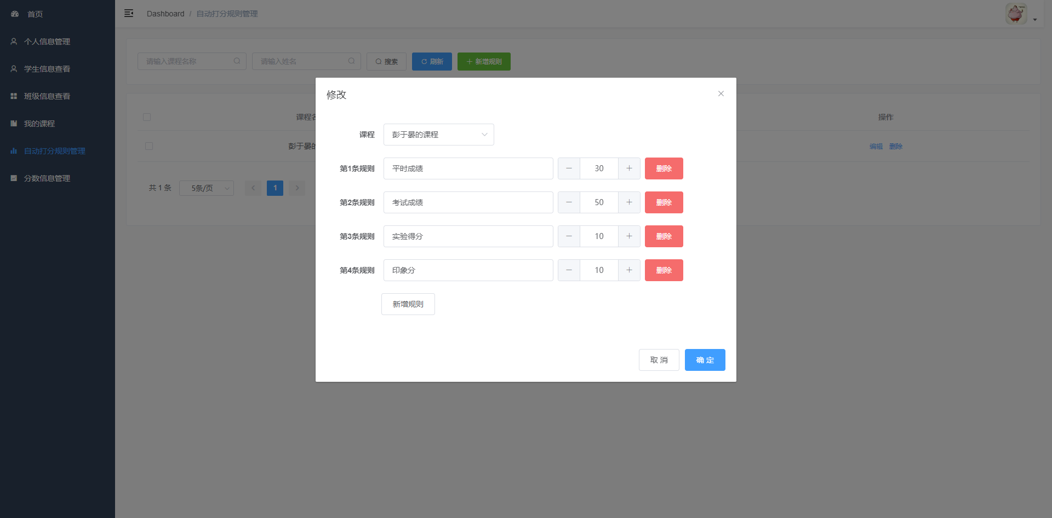The image size is (1052, 518).
Task: Check the first table row checkbox
Action: pyautogui.click(x=149, y=146)
